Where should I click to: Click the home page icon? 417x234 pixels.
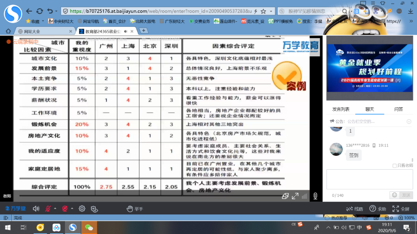tap(8, 31)
